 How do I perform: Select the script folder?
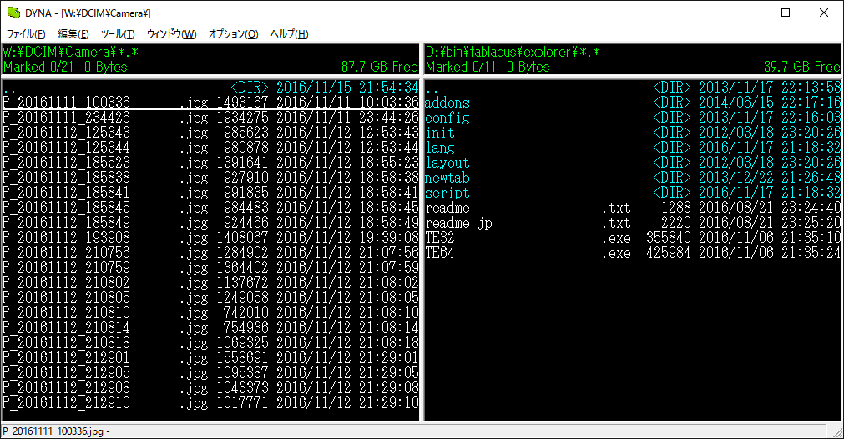633,193
